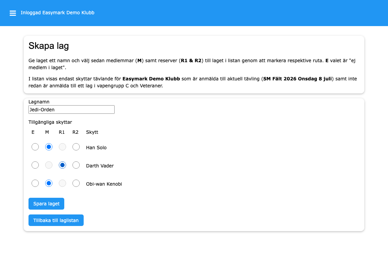The image size is (388, 273).
Task: Click the Han Solo shooter name
Action: click(96, 148)
